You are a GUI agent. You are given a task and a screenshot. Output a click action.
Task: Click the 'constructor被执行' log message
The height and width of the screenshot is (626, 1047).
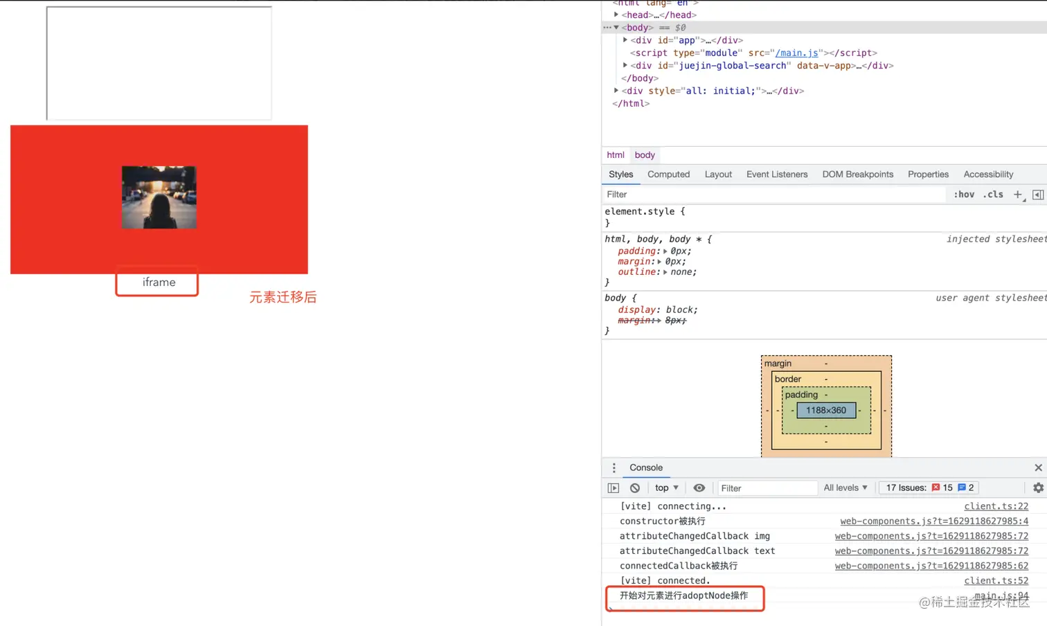coord(663,521)
